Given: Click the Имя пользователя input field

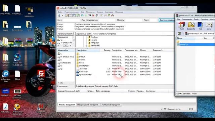Looking at the screenshot, I should coord(107,20).
